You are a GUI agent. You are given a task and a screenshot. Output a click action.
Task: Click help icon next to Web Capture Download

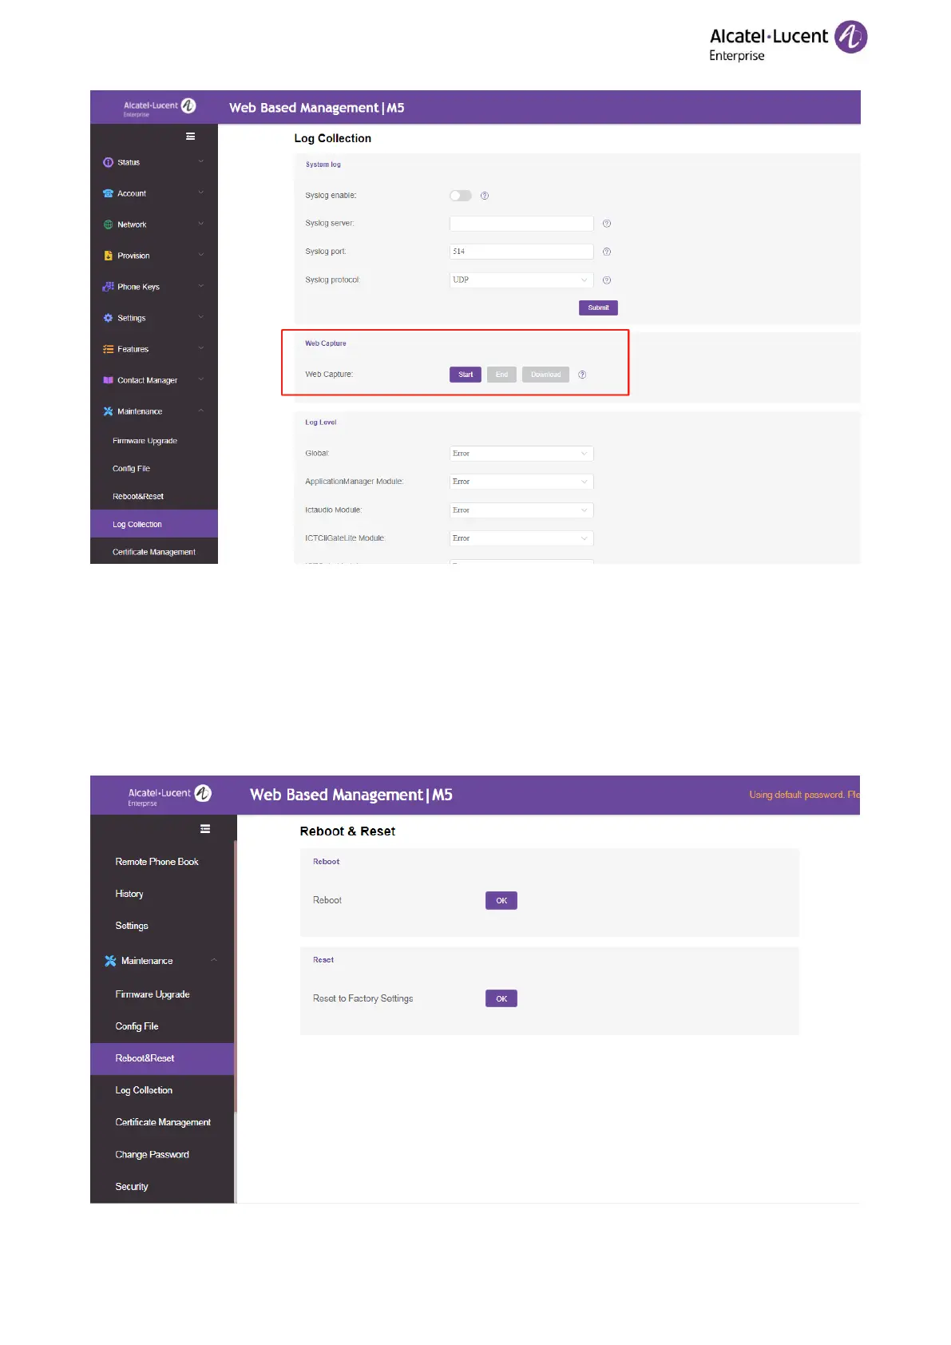(x=582, y=375)
